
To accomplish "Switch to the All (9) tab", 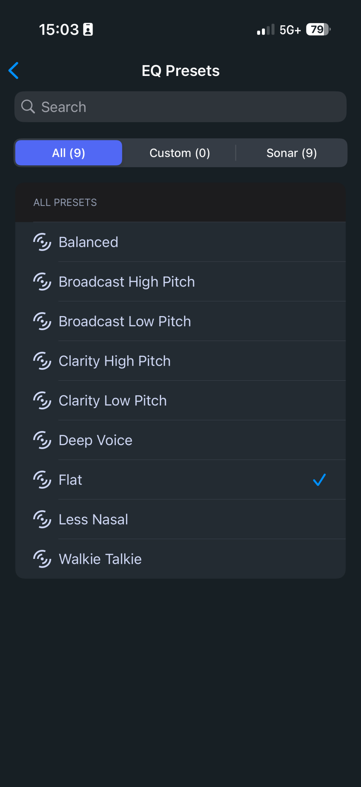I will [69, 153].
